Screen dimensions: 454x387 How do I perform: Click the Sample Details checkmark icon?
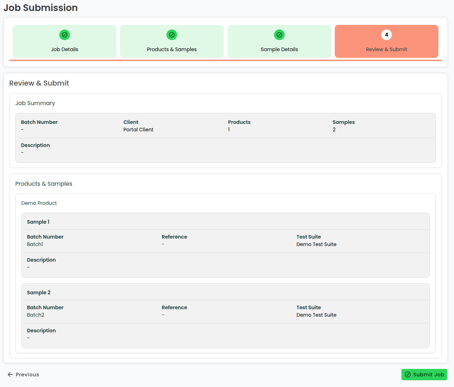click(x=279, y=35)
